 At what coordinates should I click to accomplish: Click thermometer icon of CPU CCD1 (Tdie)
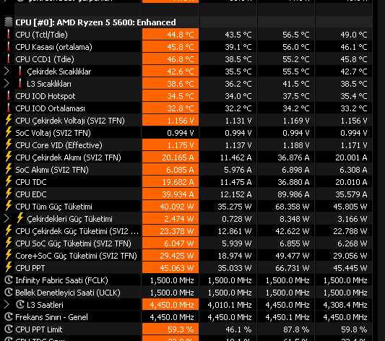[x=9, y=59]
